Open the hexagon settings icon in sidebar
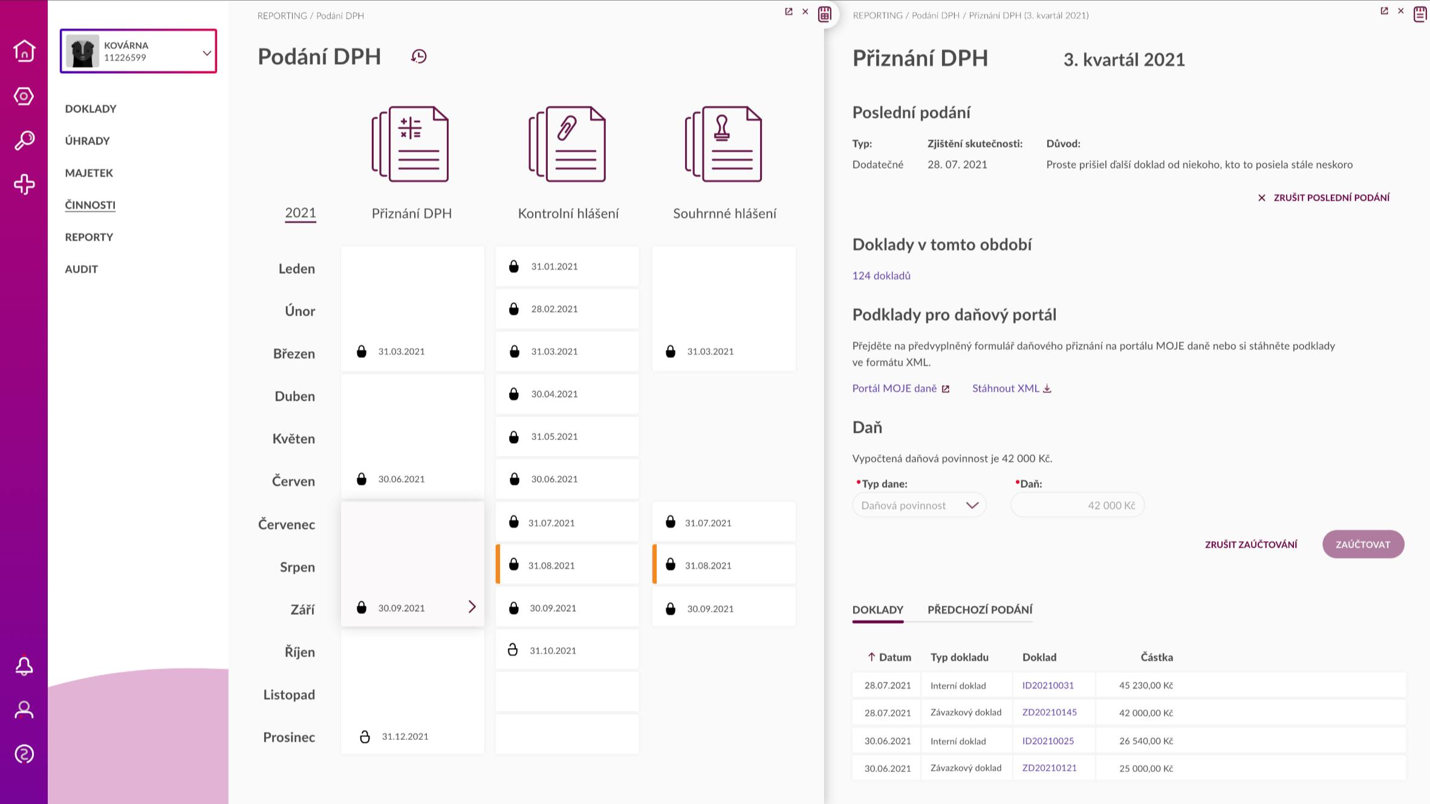The image size is (1430, 804). 24,96
